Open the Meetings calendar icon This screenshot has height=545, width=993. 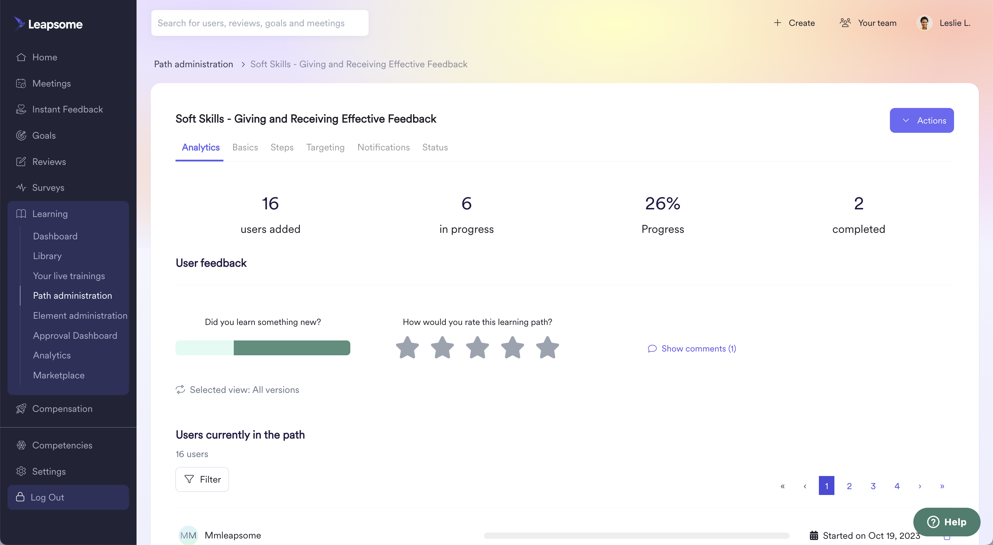pyautogui.click(x=21, y=83)
